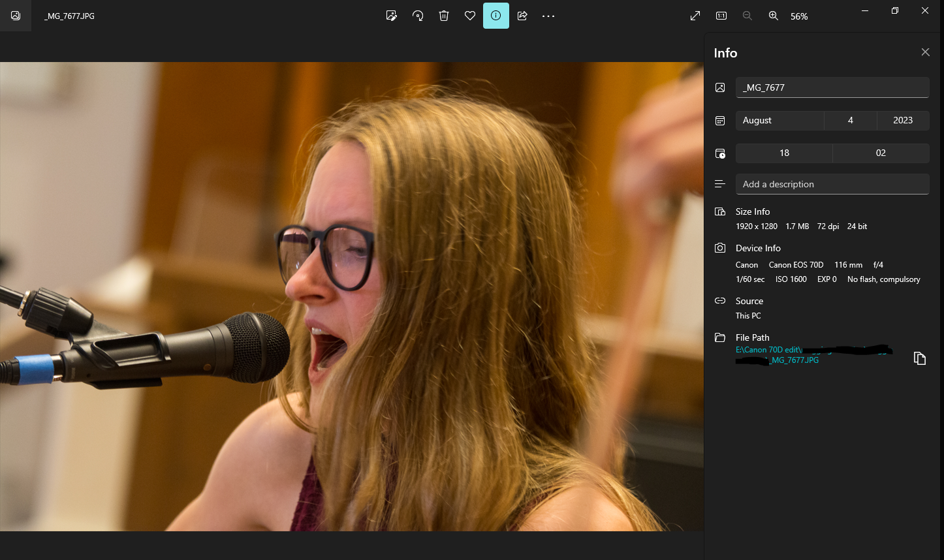Click the folder icon beside File Path
This screenshot has width=944, height=560.
pos(720,337)
